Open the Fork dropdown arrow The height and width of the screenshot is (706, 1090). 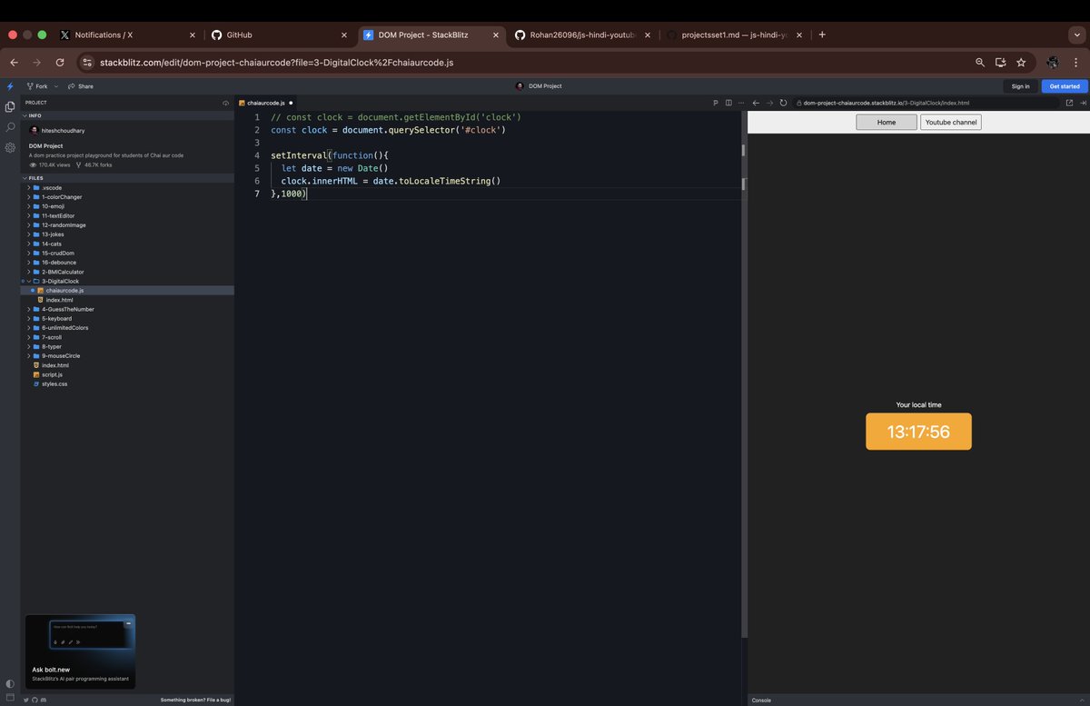point(56,86)
